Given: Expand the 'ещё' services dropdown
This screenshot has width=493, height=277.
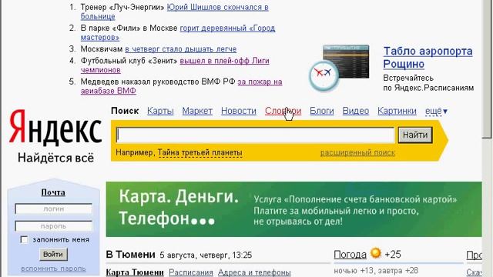Looking at the screenshot, I should (x=436, y=111).
